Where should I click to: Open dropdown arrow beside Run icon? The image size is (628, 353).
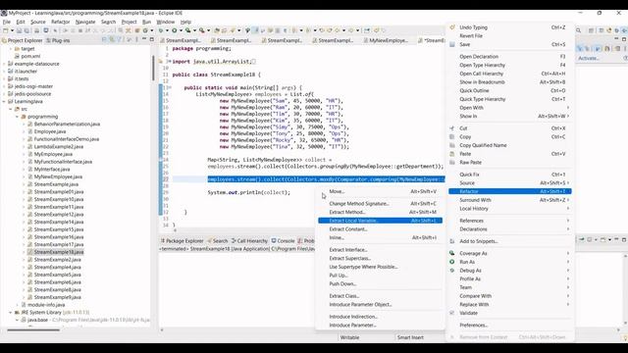[x=181, y=30]
